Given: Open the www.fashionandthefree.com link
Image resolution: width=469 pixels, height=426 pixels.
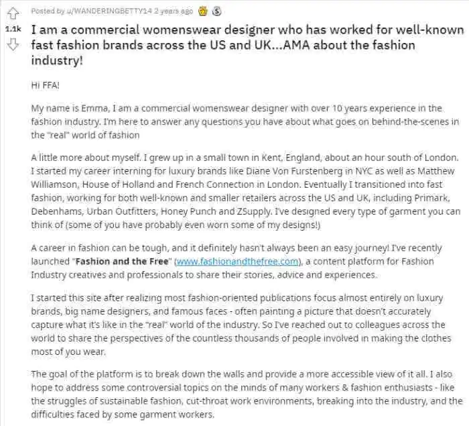Looking at the screenshot, I should click(237, 262).
